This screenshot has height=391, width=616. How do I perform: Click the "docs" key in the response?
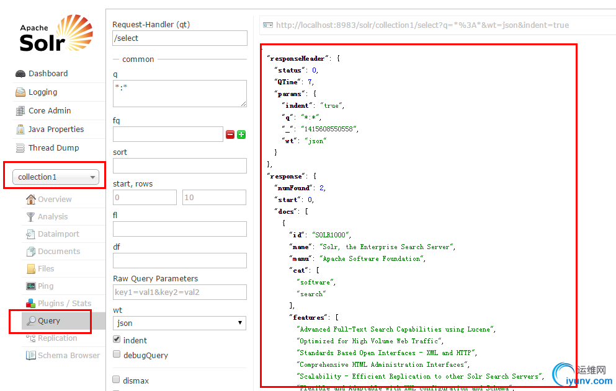tap(287, 211)
